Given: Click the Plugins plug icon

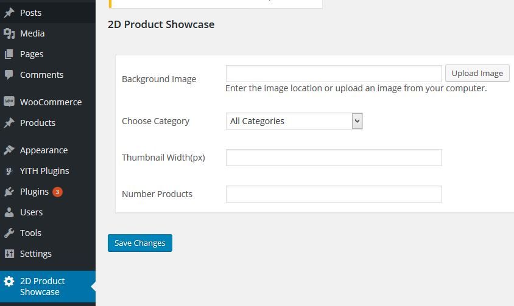Looking at the screenshot, I should [9, 192].
